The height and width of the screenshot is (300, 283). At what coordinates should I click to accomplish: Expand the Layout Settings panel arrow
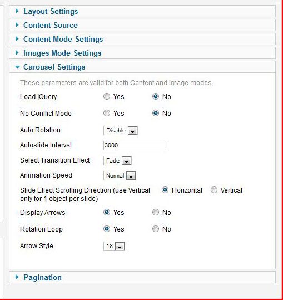(17, 11)
